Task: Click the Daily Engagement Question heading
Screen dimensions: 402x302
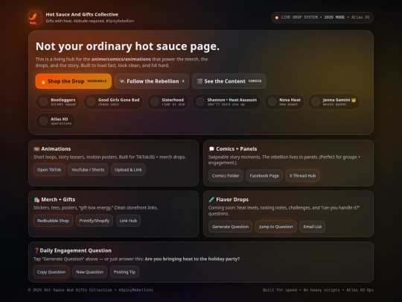Action: tap(76, 251)
